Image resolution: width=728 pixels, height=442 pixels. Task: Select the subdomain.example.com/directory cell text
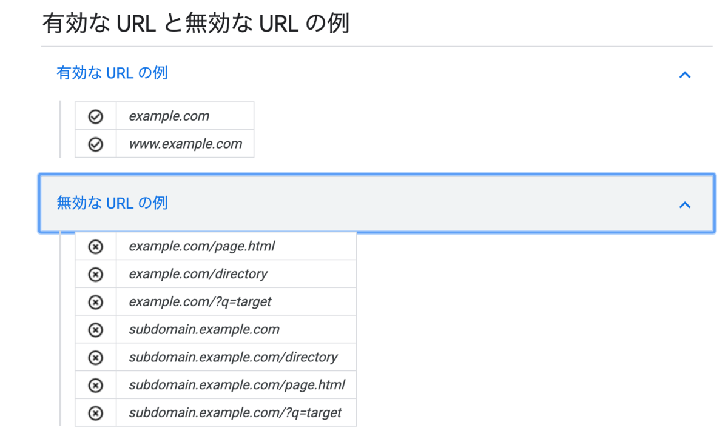click(233, 358)
